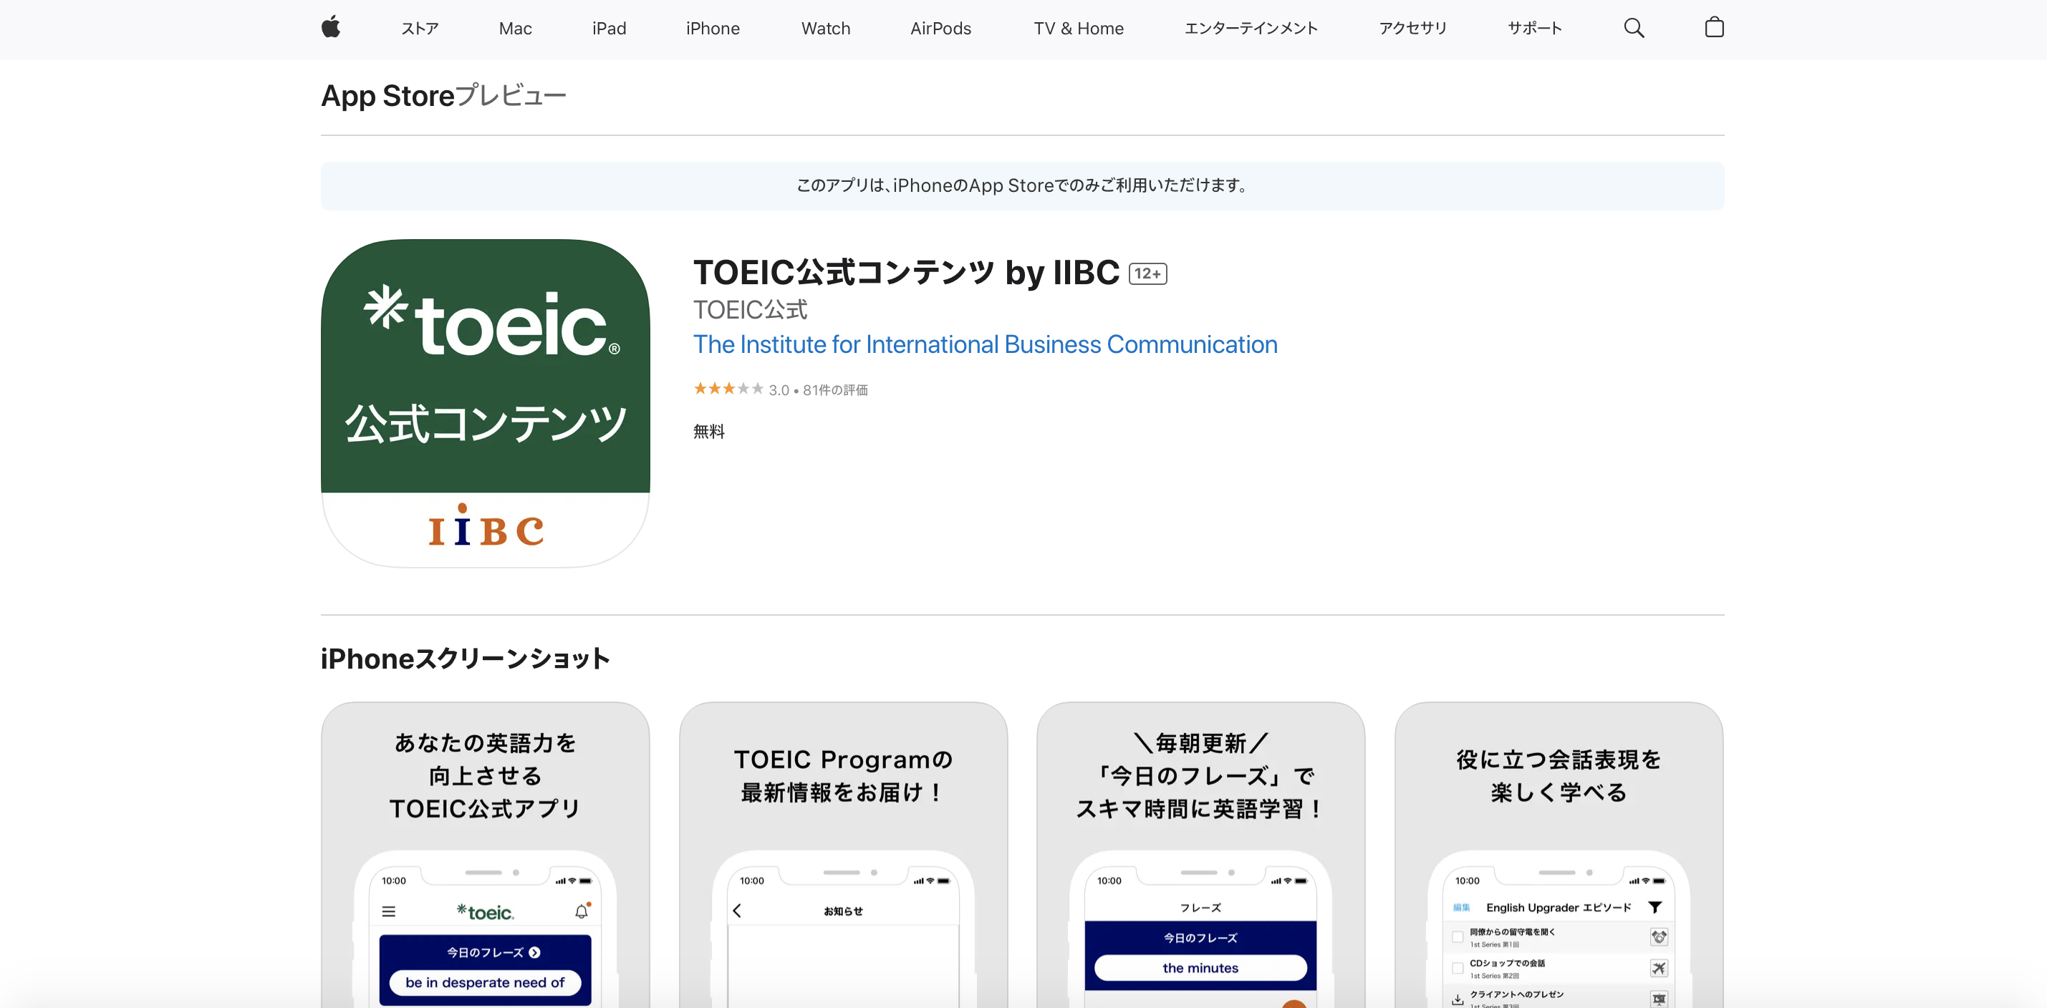Open the ストア menu item
The image size is (2047, 1008).
420,29
